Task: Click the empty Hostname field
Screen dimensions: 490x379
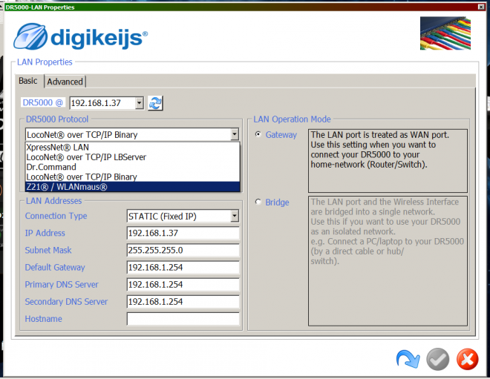Action: point(183,319)
